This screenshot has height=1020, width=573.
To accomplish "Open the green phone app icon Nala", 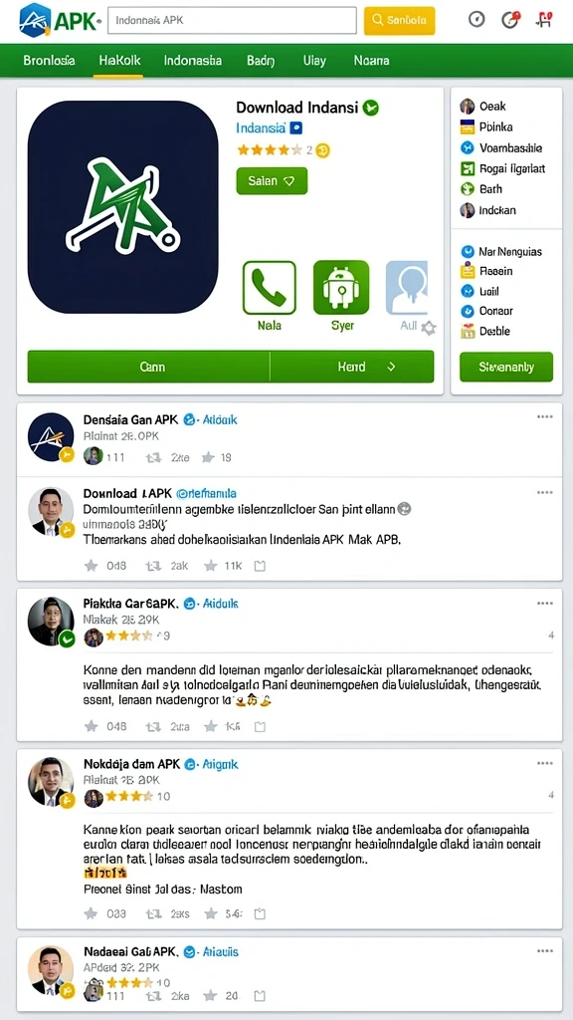I will click(269, 288).
